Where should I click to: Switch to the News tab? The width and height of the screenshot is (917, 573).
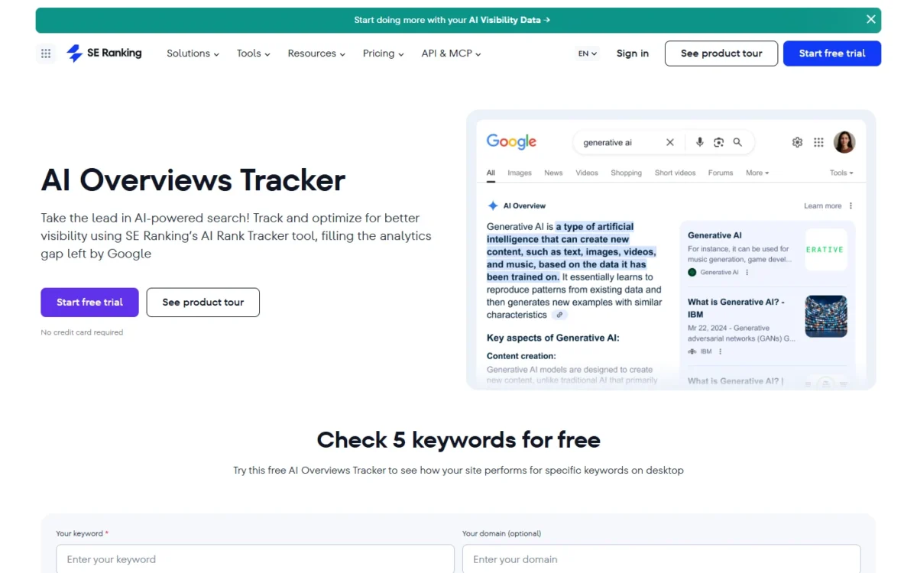(553, 173)
